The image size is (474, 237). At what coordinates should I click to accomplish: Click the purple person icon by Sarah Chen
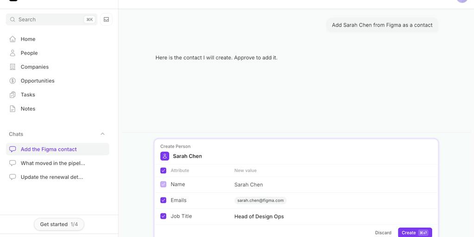pyautogui.click(x=165, y=156)
